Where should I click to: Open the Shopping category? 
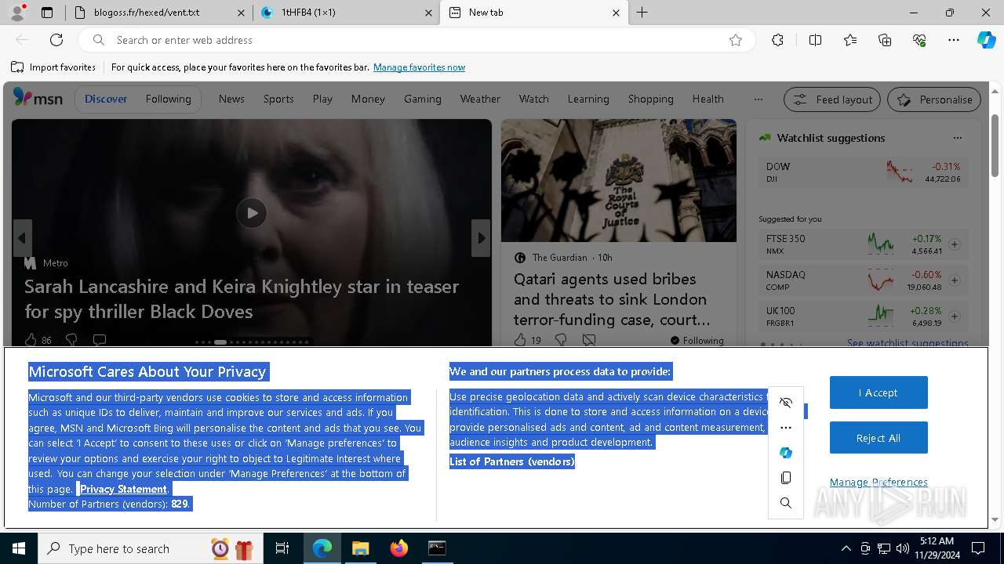(650, 99)
